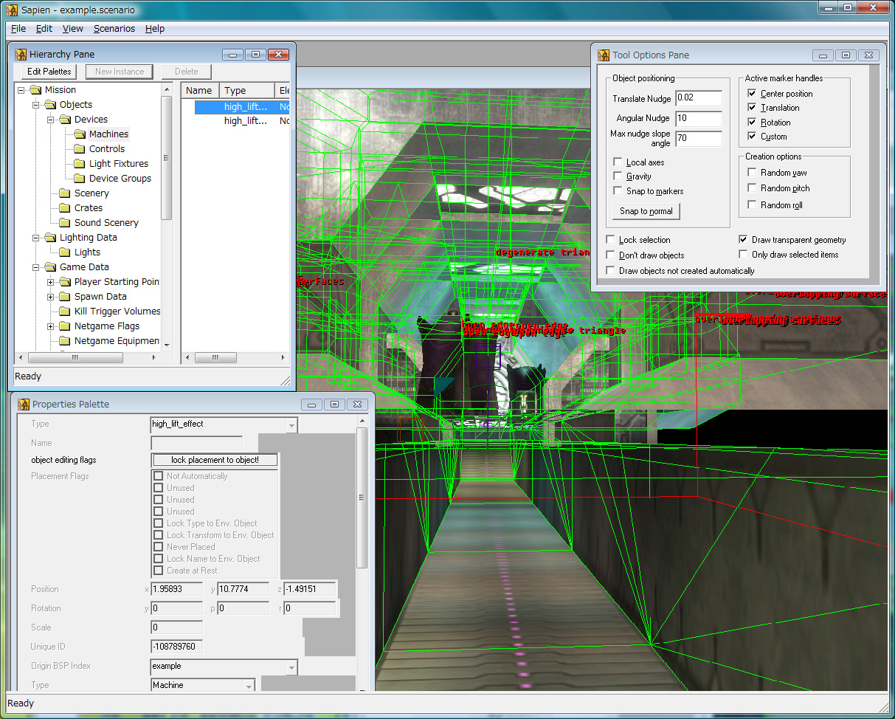This screenshot has height=719, width=895.
Task: Click the Kill Trigger Volumes folder icon
Action: coord(65,312)
